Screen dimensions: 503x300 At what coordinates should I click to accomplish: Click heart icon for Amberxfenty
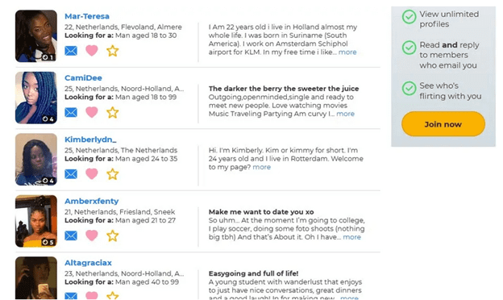92,235
